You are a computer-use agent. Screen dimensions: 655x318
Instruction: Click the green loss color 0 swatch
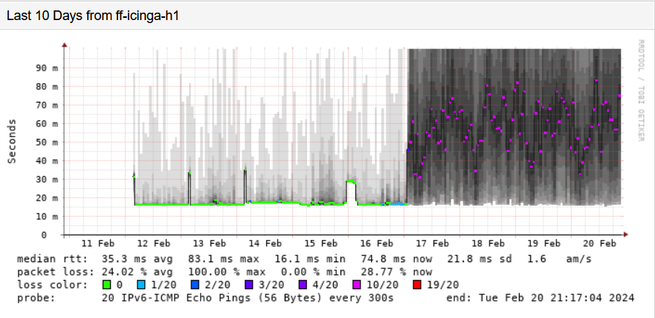pyautogui.click(x=107, y=285)
